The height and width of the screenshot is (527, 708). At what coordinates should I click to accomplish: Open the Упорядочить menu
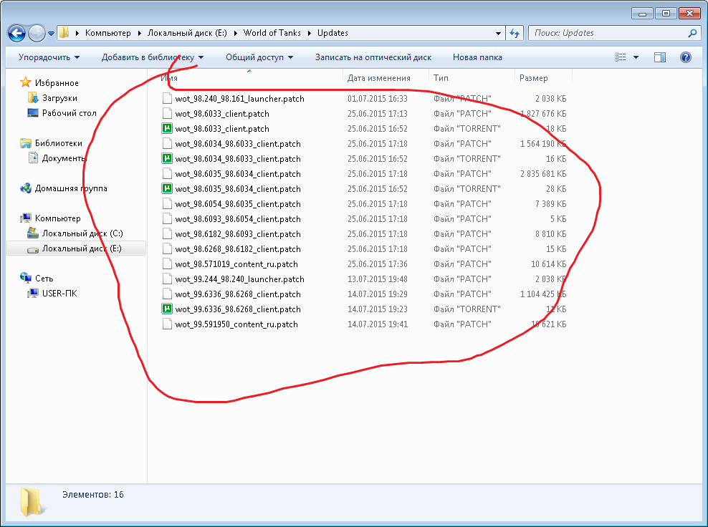(49, 57)
